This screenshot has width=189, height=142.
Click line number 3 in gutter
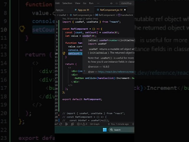pos(57,29)
